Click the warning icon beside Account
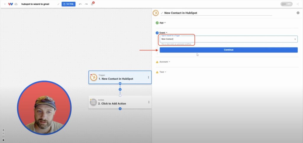 (x=157, y=62)
